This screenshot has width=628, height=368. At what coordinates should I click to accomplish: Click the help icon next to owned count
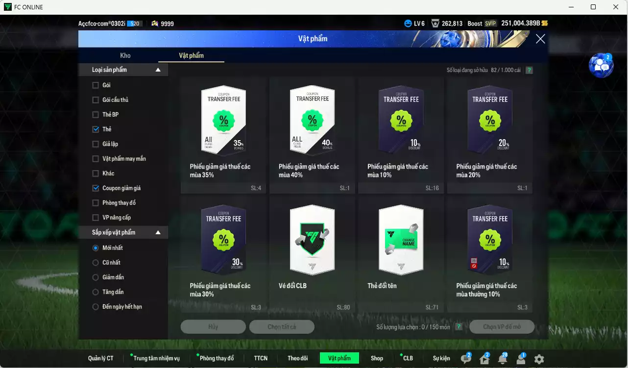(529, 70)
